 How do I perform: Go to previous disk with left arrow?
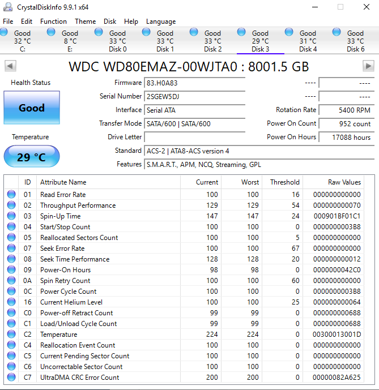[10, 66]
